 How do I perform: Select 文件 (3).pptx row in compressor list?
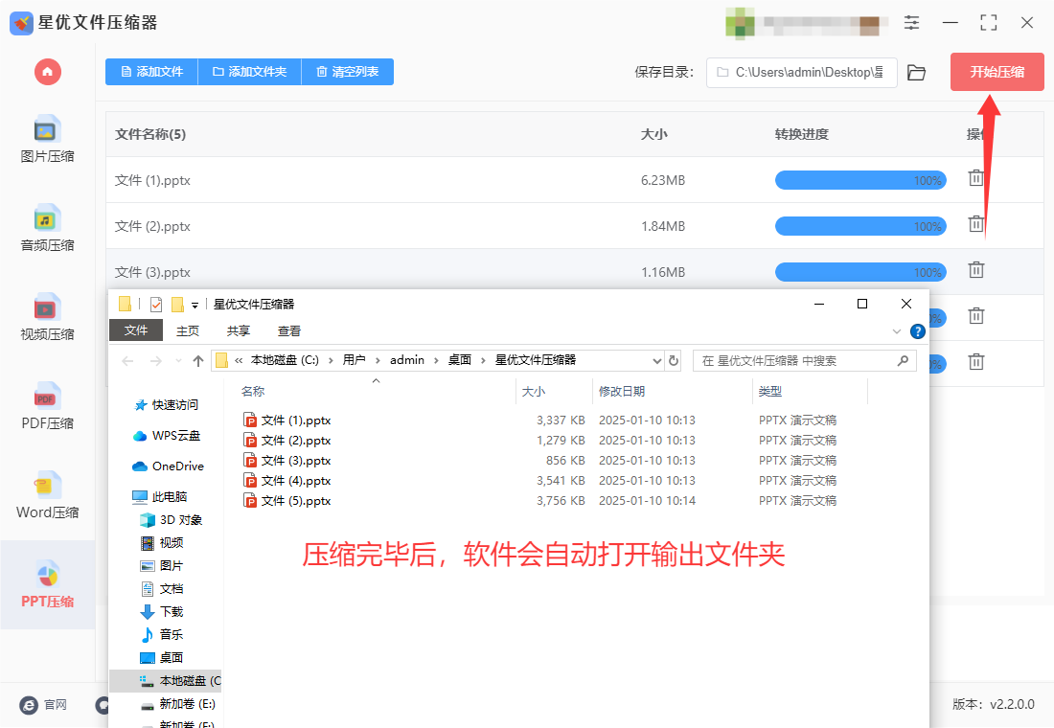574,270
